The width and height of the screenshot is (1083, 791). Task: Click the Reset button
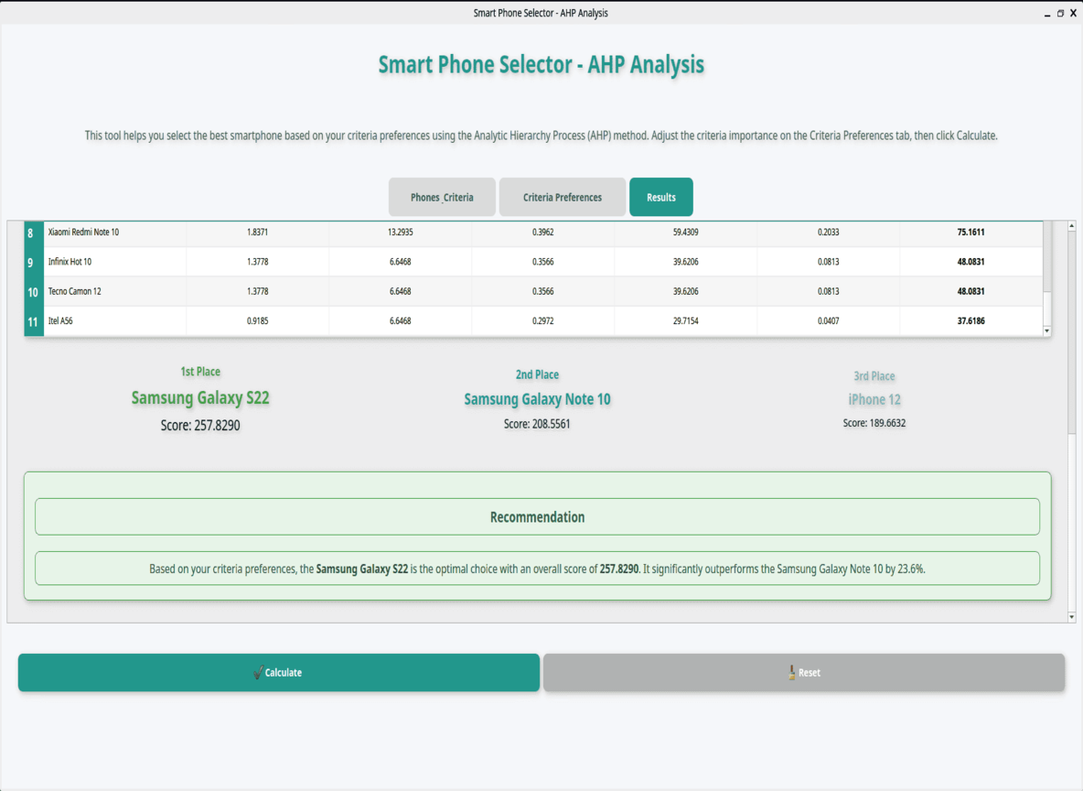(804, 671)
